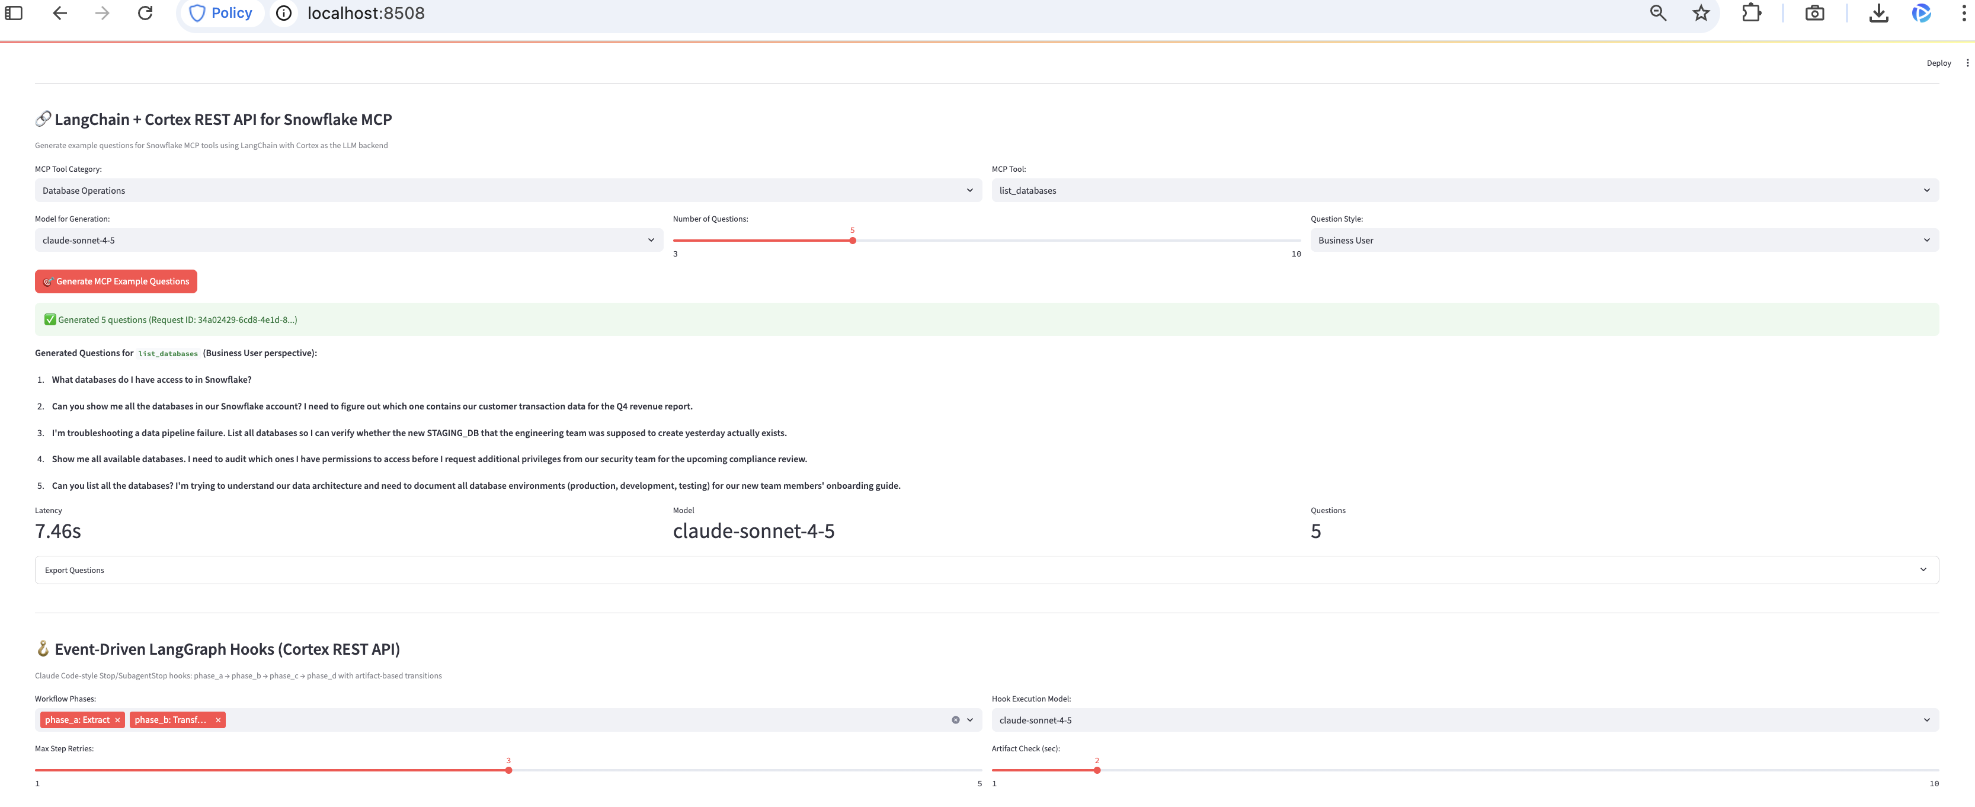The height and width of the screenshot is (807, 1975).
Task: Toggle the browser sidebar panel icon
Action: click(x=14, y=13)
